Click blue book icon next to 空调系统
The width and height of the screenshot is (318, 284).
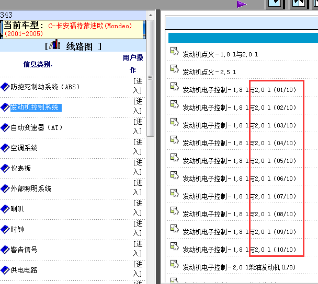click(5, 148)
